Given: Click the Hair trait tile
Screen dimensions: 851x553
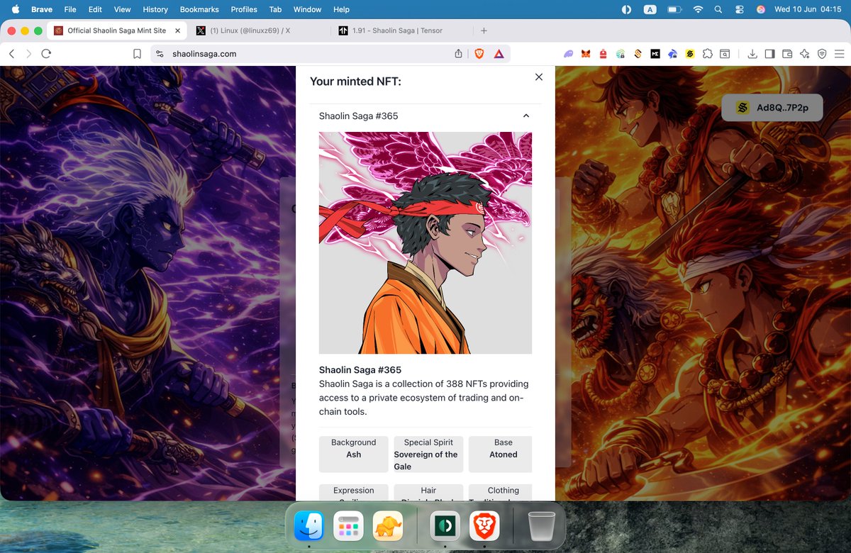Looking at the screenshot, I should tap(428, 493).
